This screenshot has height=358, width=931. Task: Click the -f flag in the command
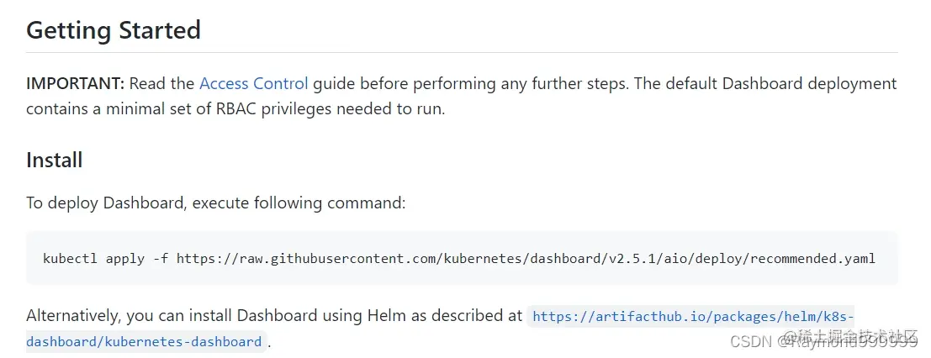coord(161,258)
